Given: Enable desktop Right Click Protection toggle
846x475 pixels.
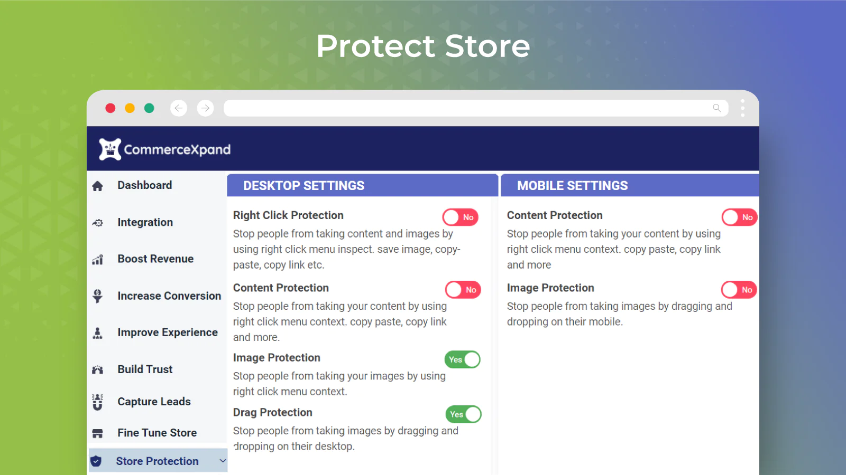Looking at the screenshot, I should click(460, 217).
